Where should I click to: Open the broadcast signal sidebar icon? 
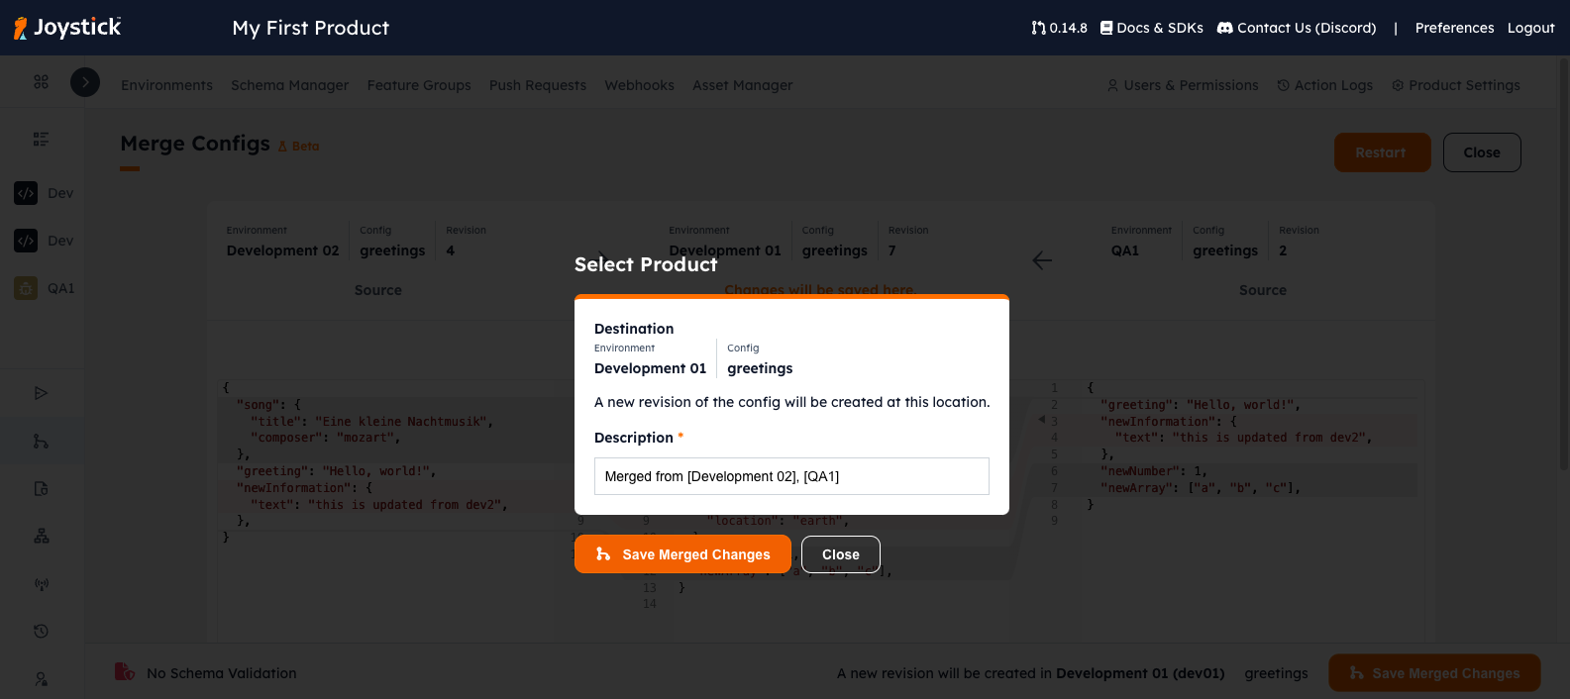click(41, 584)
